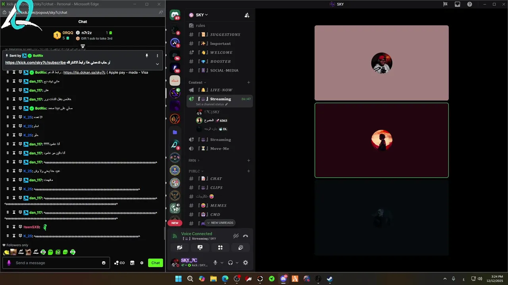Open the WELCOME channel
Image resolution: width=508 pixels, height=285 pixels.
pyautogui.click(x=219, y=52)
